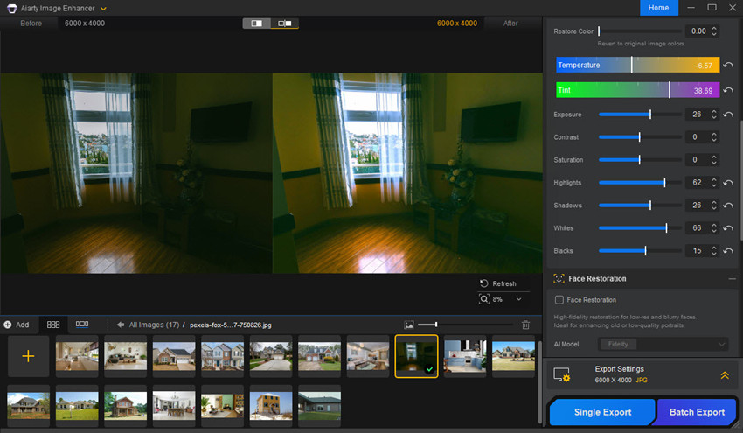Select the selected dark room thumbnail
The image size is (743, 433).
click(x=416, y=356)
